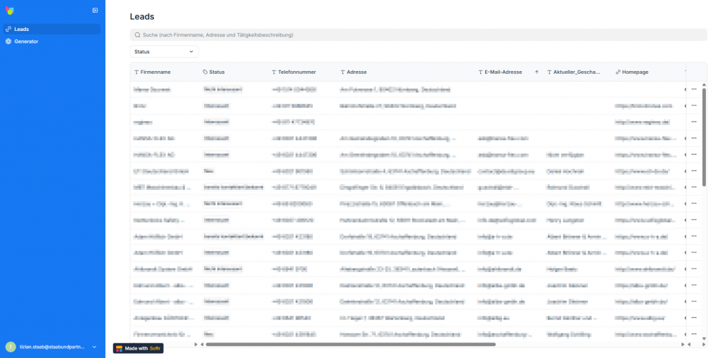Open the three-dot menu of the last row
Image resolution: width=720 pixels, height=358 pixels.
(x=693, y=333)
